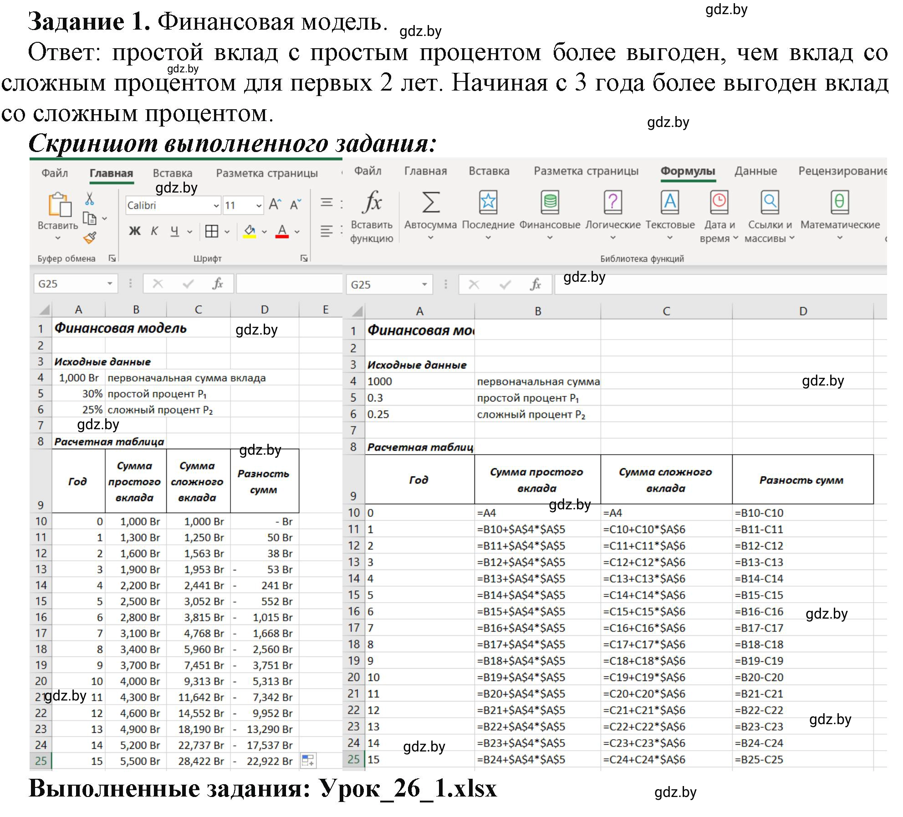Increase font size with larger A icon
This screenshot has height=817, width=903.
point(275,205)
